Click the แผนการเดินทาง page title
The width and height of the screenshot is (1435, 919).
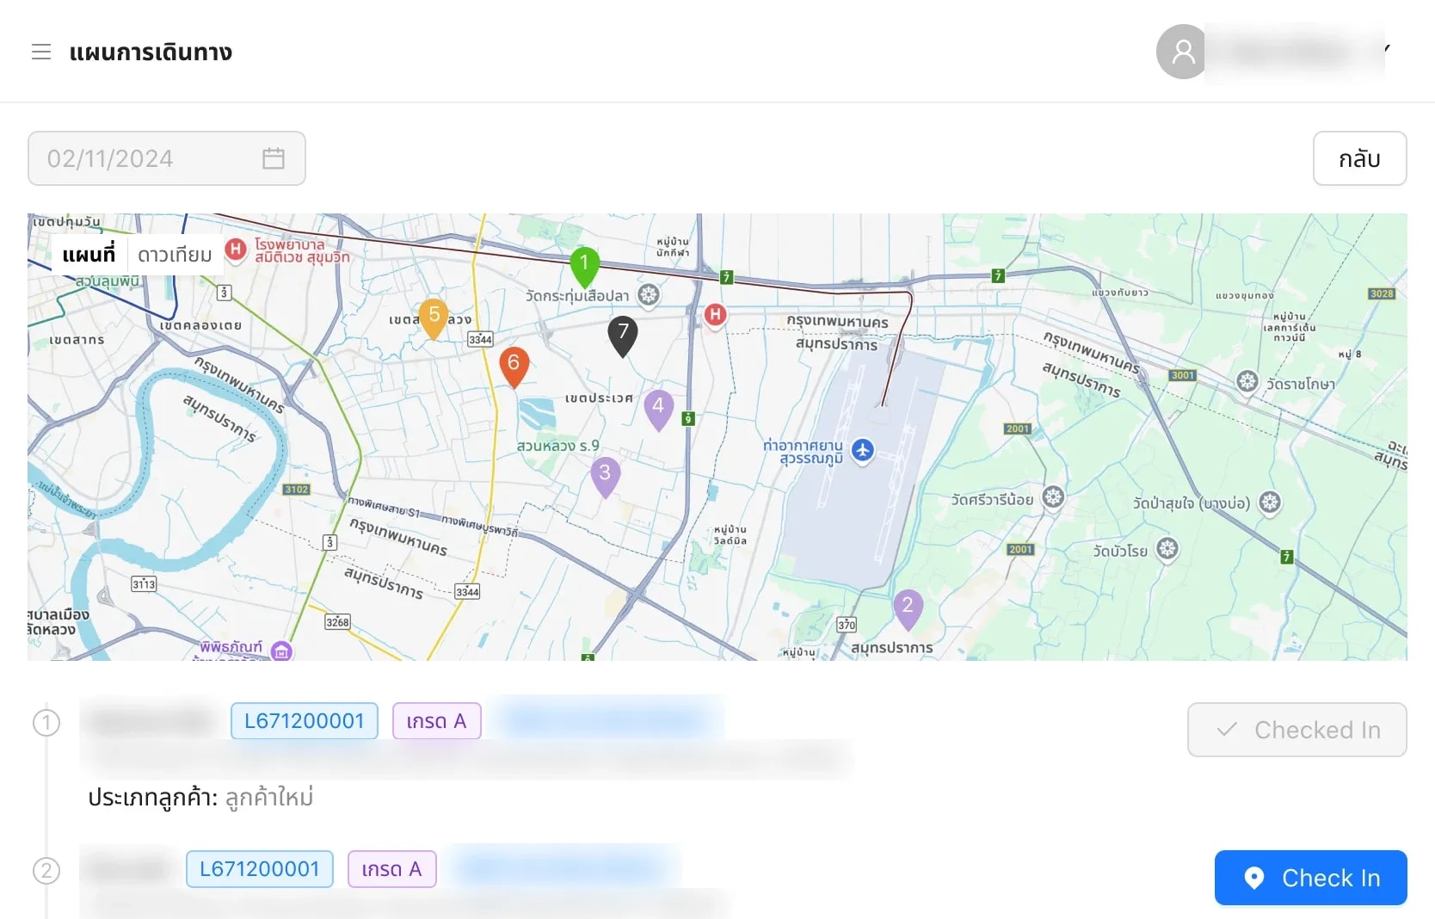coord(151,52)
